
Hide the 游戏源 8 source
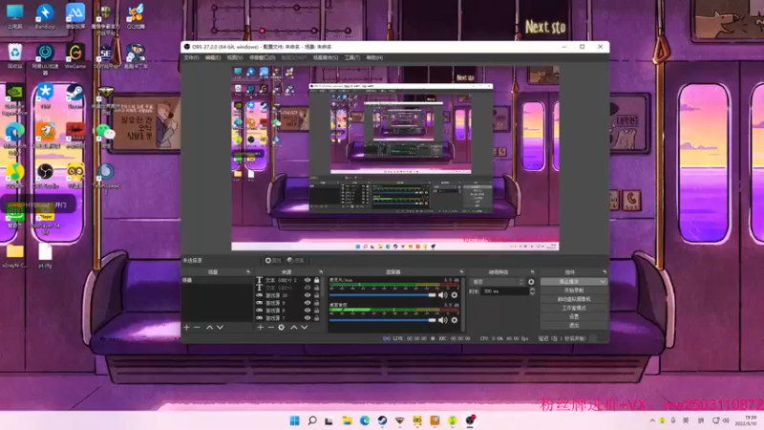(308, 310)
